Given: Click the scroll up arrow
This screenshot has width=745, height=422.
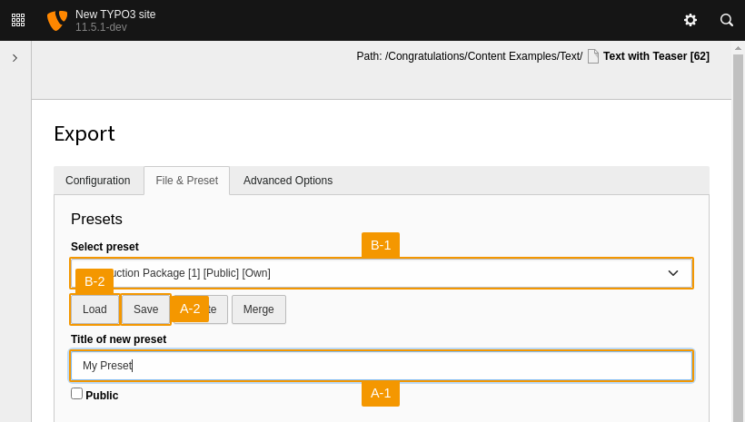Looking at the screenshot, I should [x=738, y=47].
